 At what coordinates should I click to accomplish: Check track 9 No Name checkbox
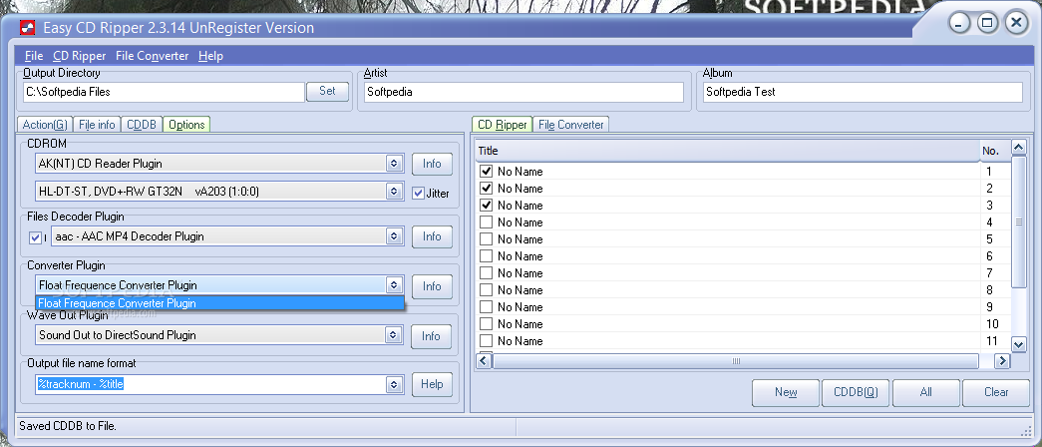486,307
